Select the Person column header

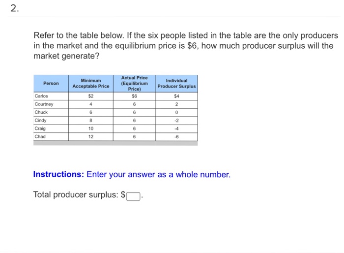point(51,84)
